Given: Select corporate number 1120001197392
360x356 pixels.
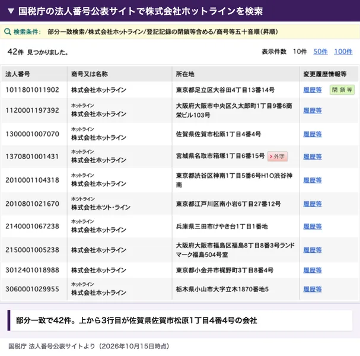Looking at the screenshot, I should coord(32,110).
